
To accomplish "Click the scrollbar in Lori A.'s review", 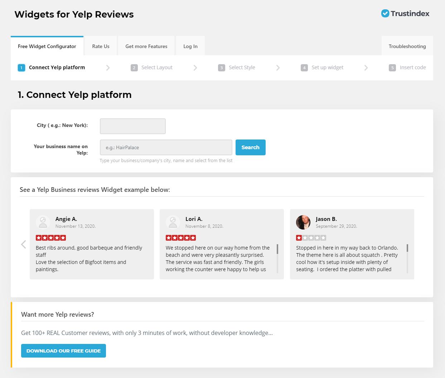I will point(277,250).
